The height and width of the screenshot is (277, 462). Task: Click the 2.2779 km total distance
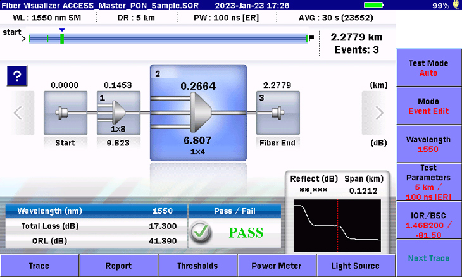coord(356,37)
